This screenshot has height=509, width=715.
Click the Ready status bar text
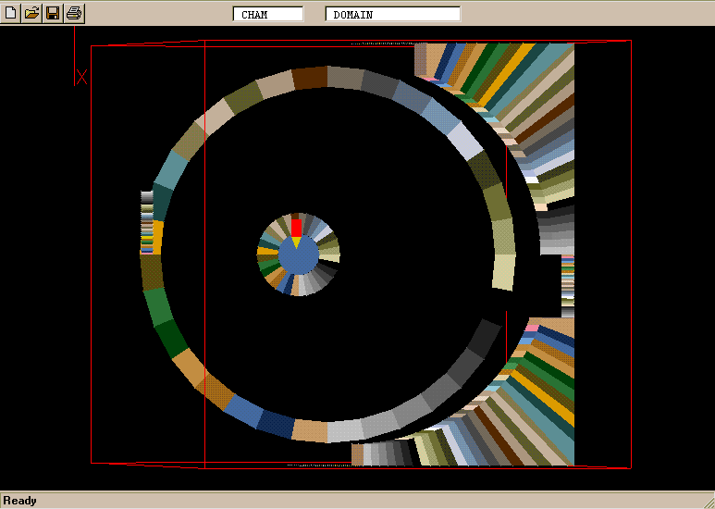click(x=20, y=501)
